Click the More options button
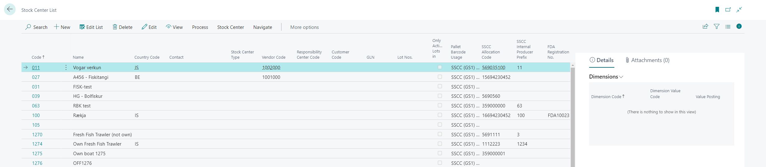Viewport: 766px width, 167px height. [304, 27]
